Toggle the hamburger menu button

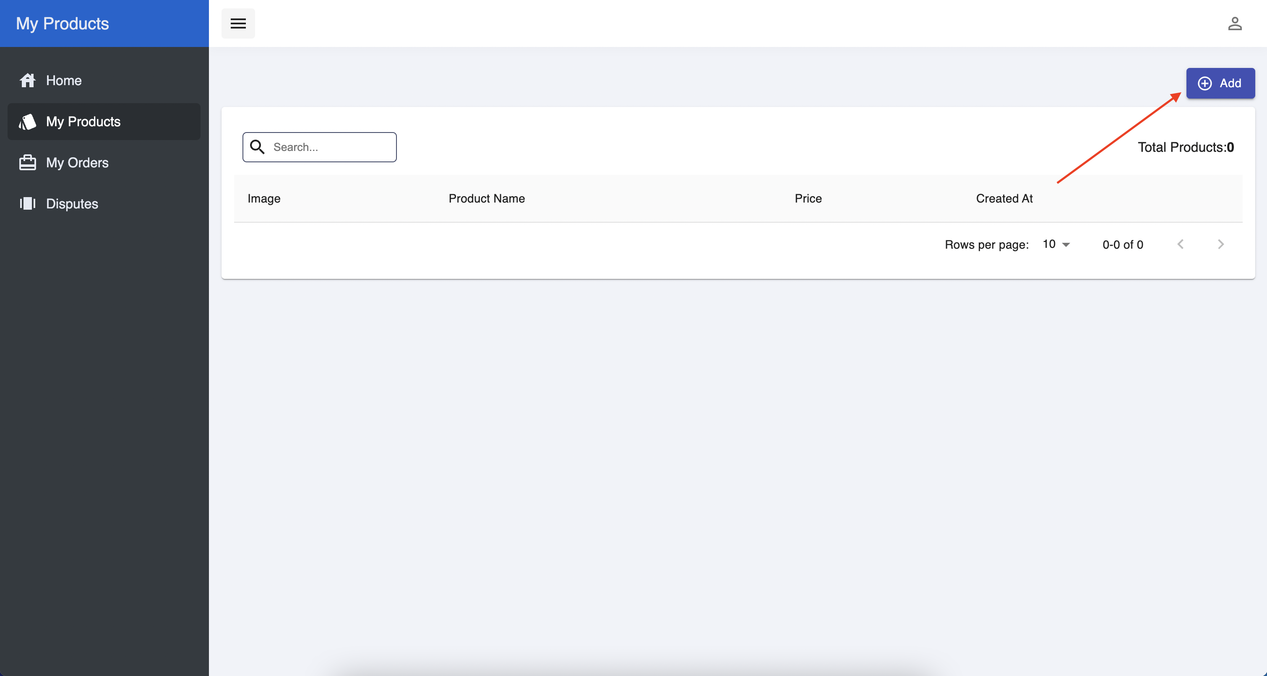238,23
